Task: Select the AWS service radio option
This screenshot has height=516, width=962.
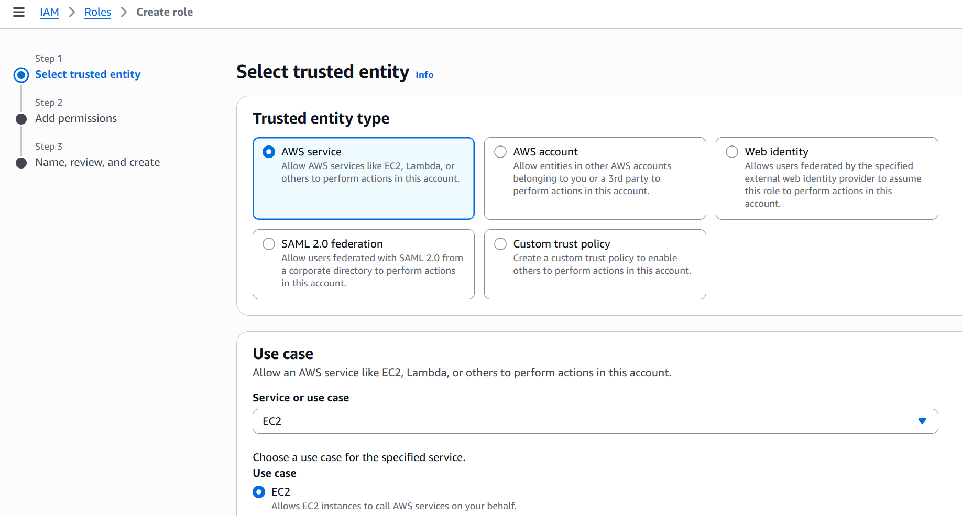Action: 269,152
